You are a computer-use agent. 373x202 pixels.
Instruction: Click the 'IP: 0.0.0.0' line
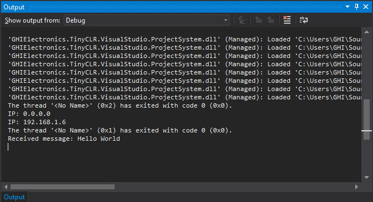click(29, 114)
